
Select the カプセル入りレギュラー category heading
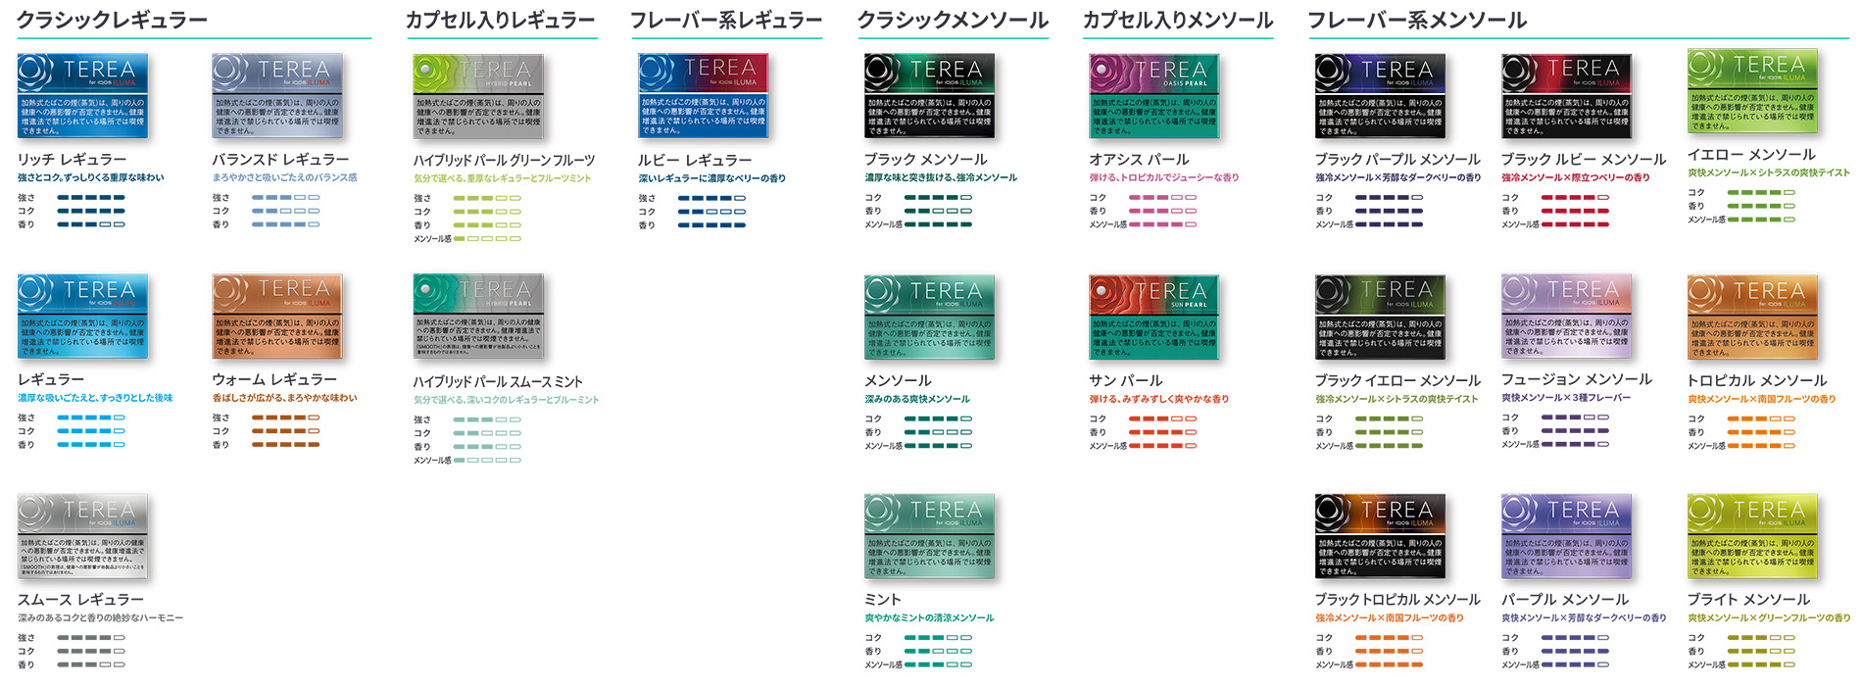(x=500, y=20)
